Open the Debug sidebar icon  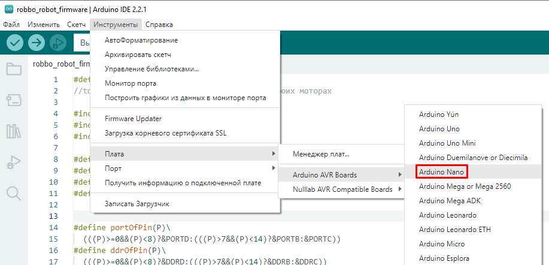click(x=14, y=162)
